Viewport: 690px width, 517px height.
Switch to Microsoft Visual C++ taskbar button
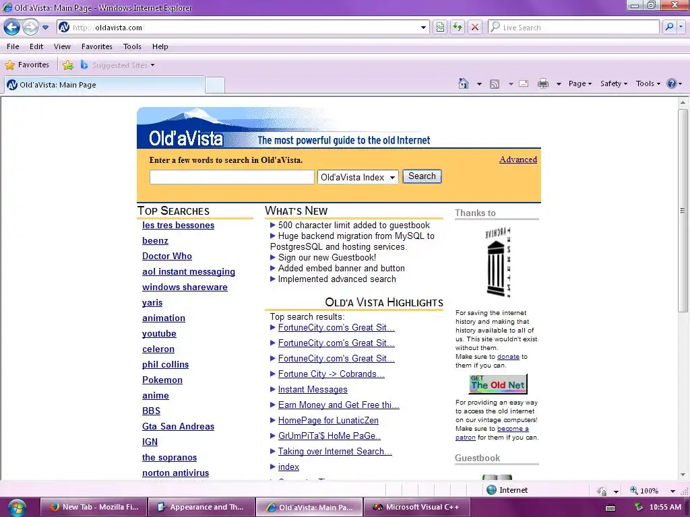coord(416,507)
